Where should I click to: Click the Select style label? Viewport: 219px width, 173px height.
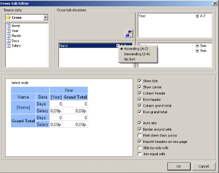click(x=20, y=83)
